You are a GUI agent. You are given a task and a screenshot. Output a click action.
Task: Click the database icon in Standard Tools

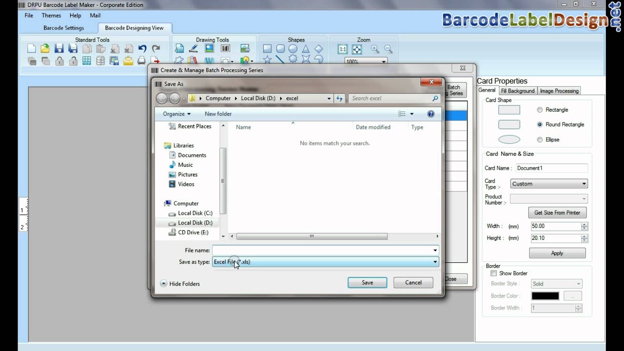pyautogui.click(x=100, y=61)
